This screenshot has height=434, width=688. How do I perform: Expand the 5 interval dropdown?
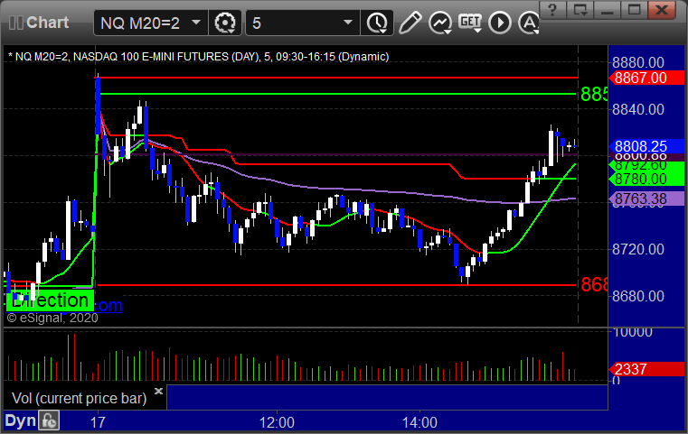[x=347, y=22]
